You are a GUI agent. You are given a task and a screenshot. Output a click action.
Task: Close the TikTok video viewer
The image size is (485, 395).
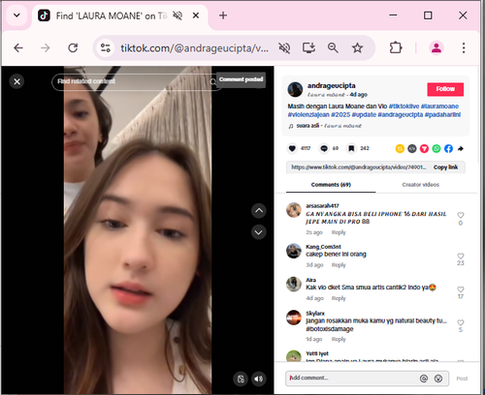click(16, 81)
